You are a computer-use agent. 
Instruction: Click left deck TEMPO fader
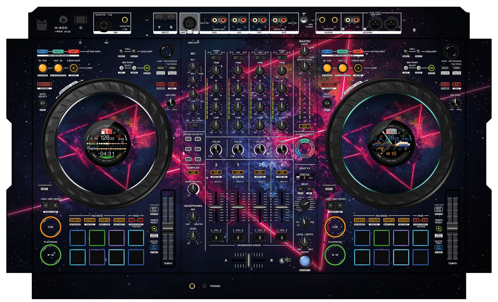pyautogui.click(x=168, y=227)
